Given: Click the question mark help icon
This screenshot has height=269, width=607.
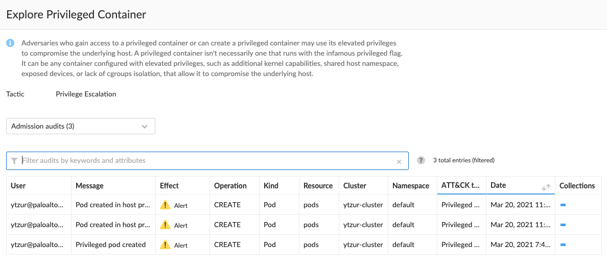Looking at the screenshot, I should (x=421, y=160).
